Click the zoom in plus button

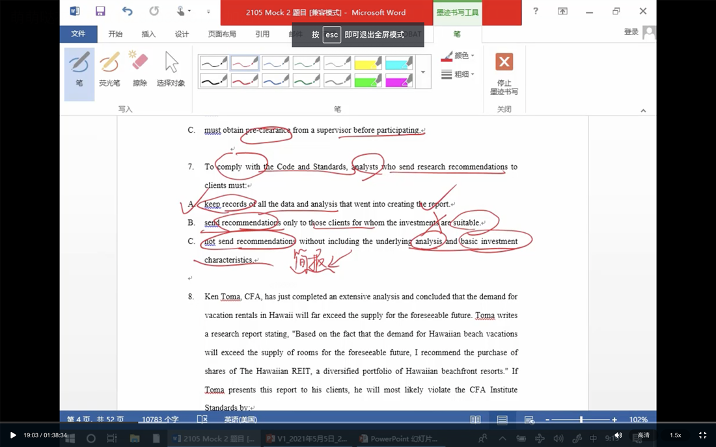[614, 420]
